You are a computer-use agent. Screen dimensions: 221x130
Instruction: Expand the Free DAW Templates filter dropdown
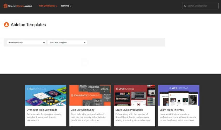pos(67,42)
